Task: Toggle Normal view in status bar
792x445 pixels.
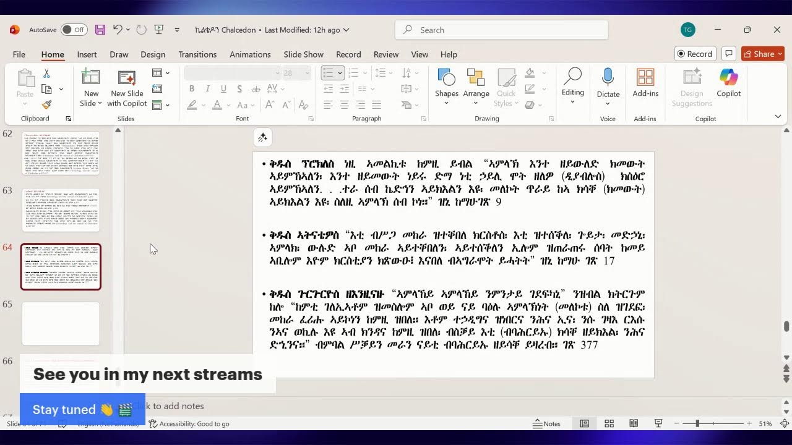Action: point(584,423)
